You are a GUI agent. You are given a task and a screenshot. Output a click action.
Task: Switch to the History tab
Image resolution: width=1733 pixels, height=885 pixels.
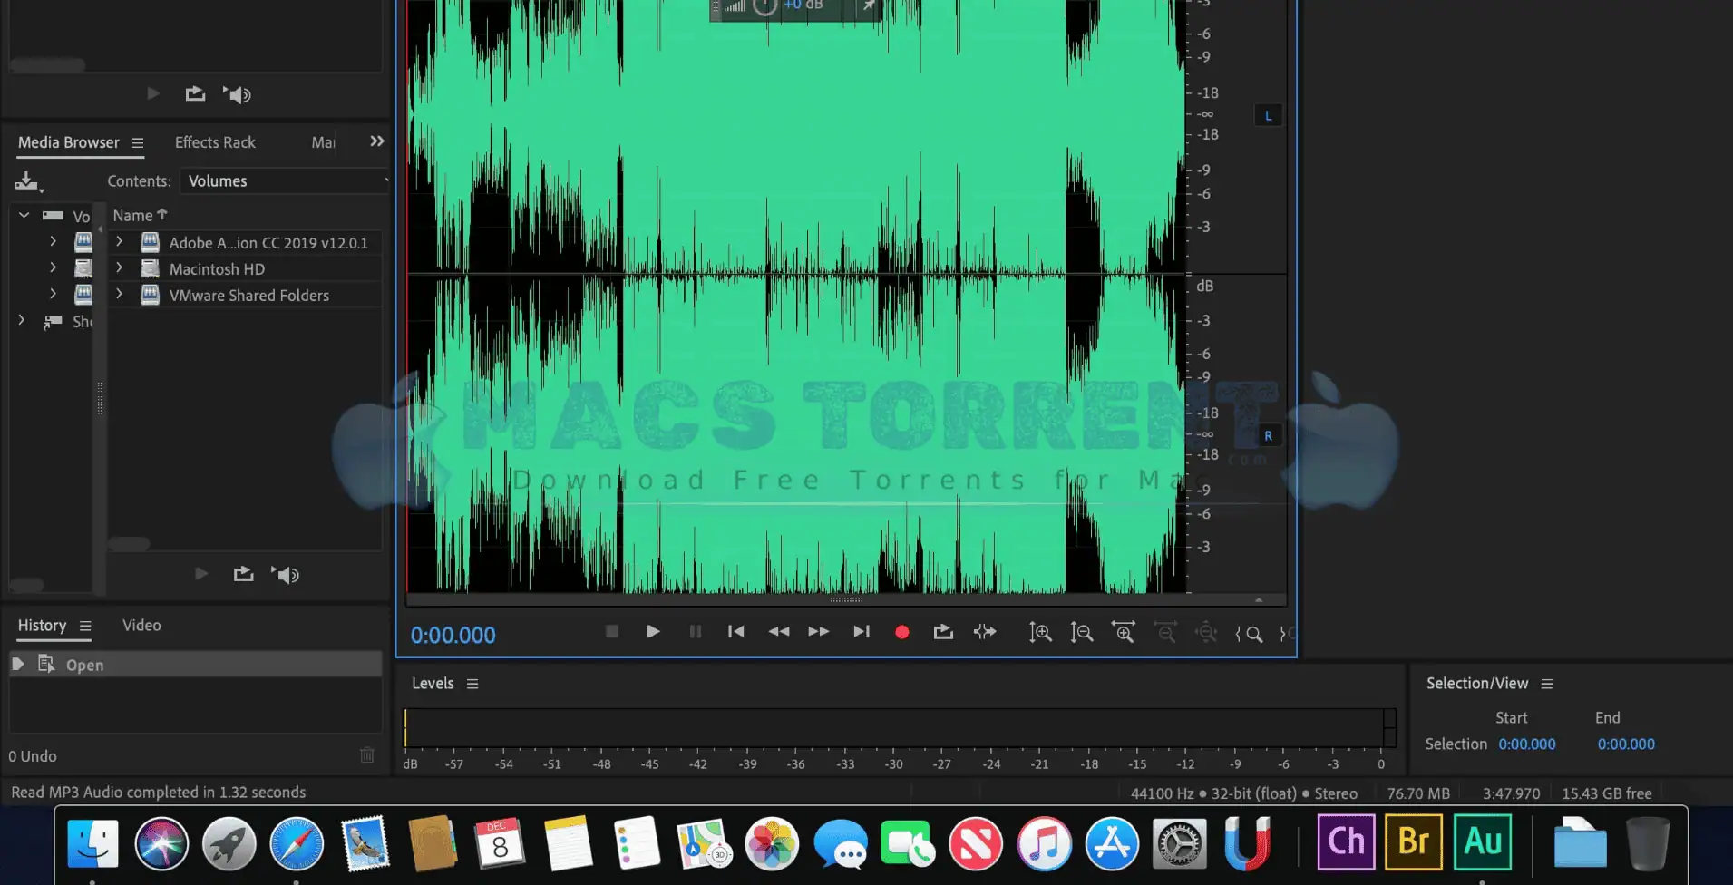42,626
